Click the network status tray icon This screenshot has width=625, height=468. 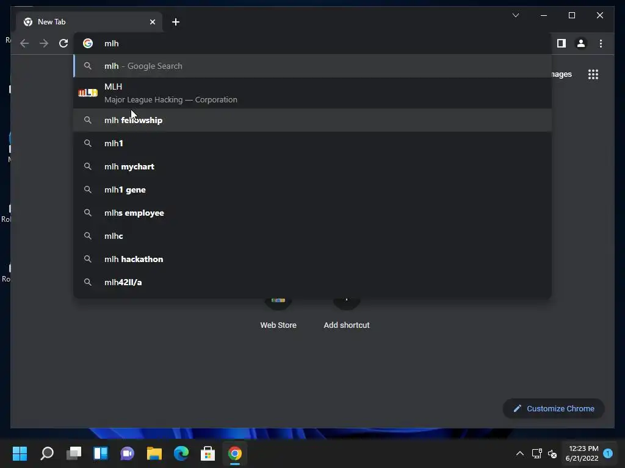[537, 453]
